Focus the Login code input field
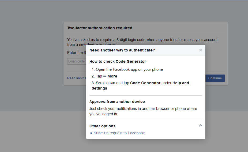The image size is (248, 152). coord(77,61)
